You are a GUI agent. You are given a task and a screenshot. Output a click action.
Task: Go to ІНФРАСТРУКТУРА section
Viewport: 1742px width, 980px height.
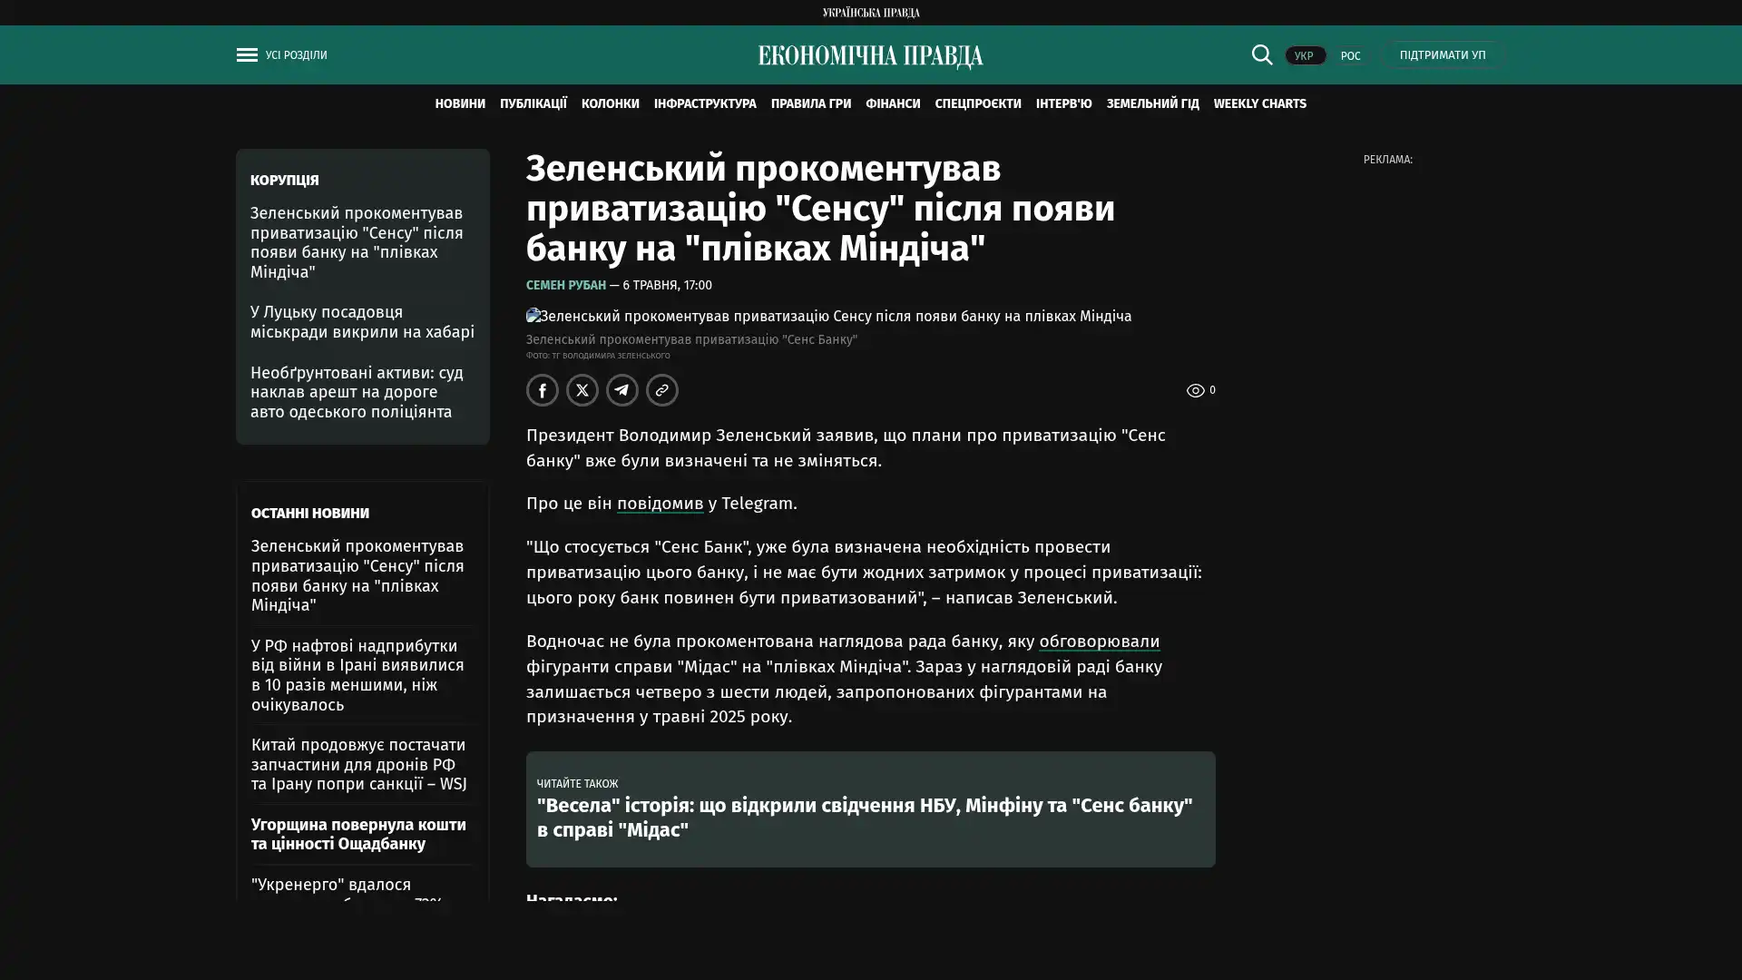point(705,103)
